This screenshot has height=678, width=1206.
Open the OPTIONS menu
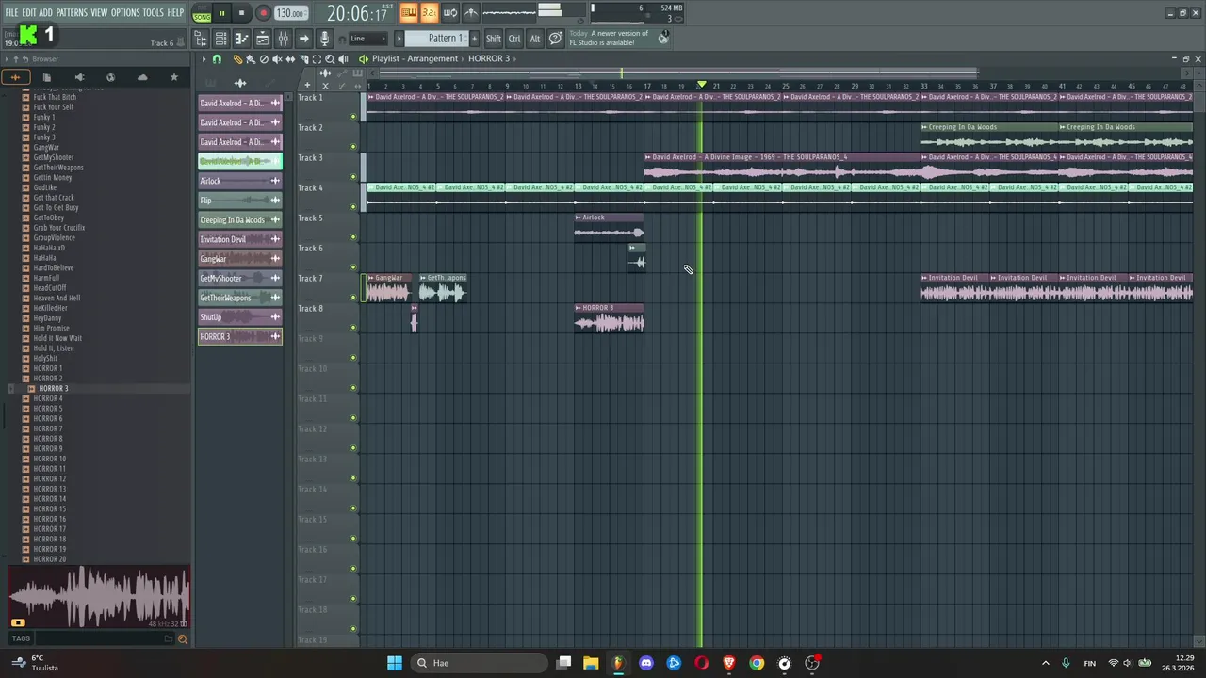tap(125, 13)
